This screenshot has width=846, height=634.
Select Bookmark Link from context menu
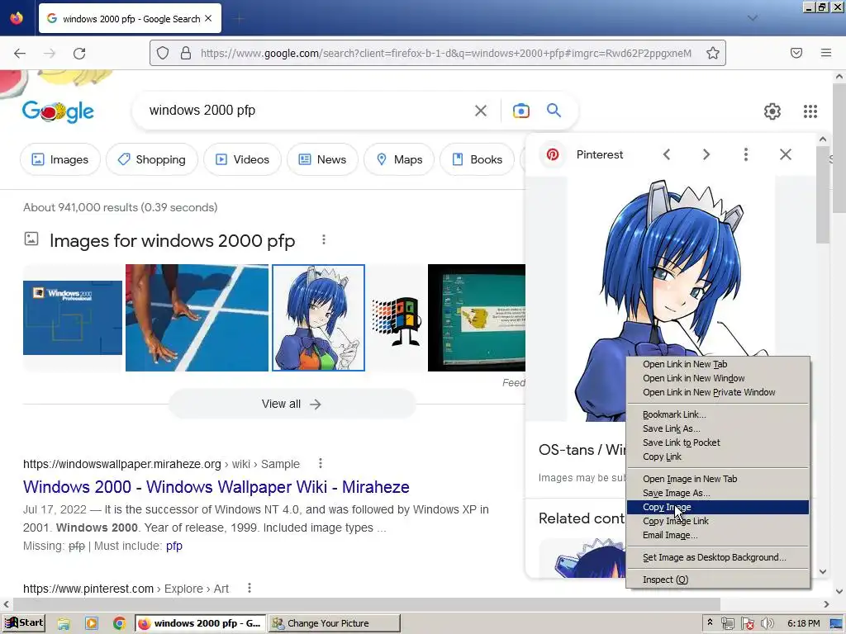click(x=718, y=414)
